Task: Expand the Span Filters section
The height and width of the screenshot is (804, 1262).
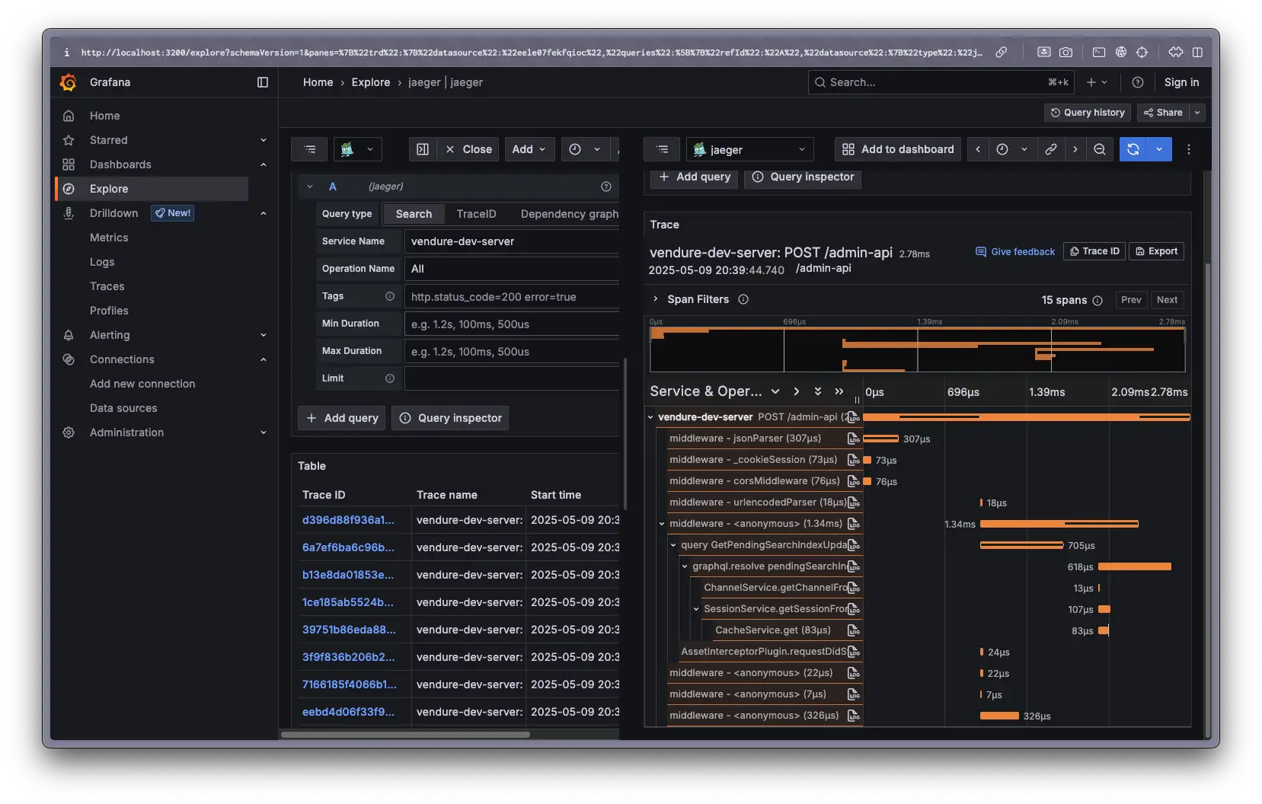Action: [x=657, y=299]
